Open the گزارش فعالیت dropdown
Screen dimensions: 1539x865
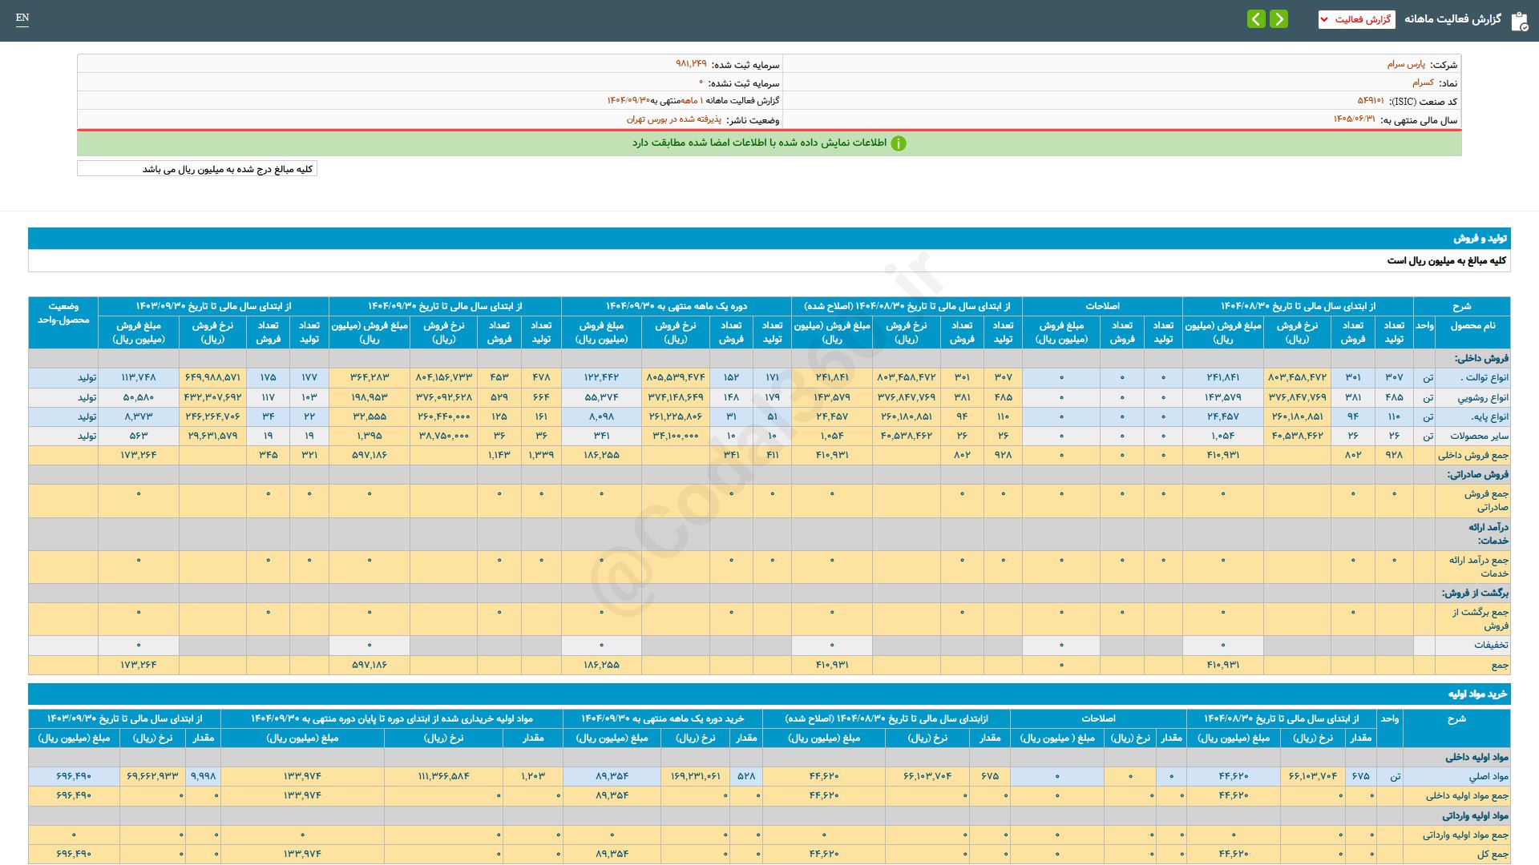point(1356,19)
